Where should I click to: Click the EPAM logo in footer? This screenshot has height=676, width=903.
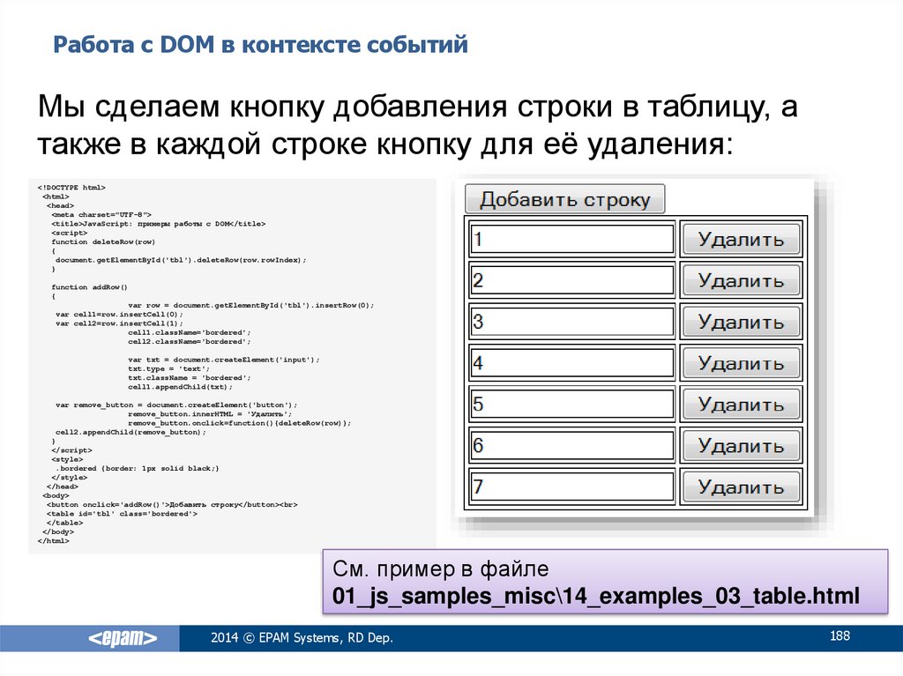click(x=122, y=639)
